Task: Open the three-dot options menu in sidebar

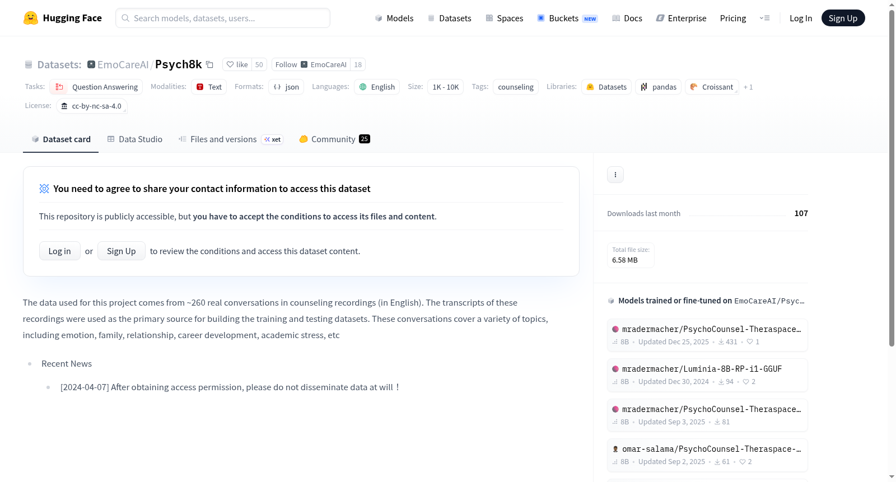Action: point(615,175)
